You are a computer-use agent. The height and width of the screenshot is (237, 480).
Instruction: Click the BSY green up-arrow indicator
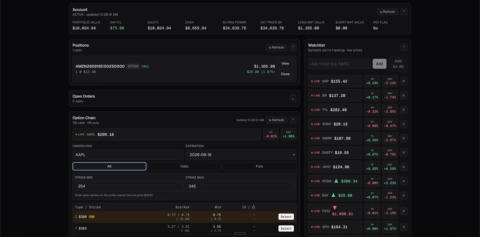333,195
